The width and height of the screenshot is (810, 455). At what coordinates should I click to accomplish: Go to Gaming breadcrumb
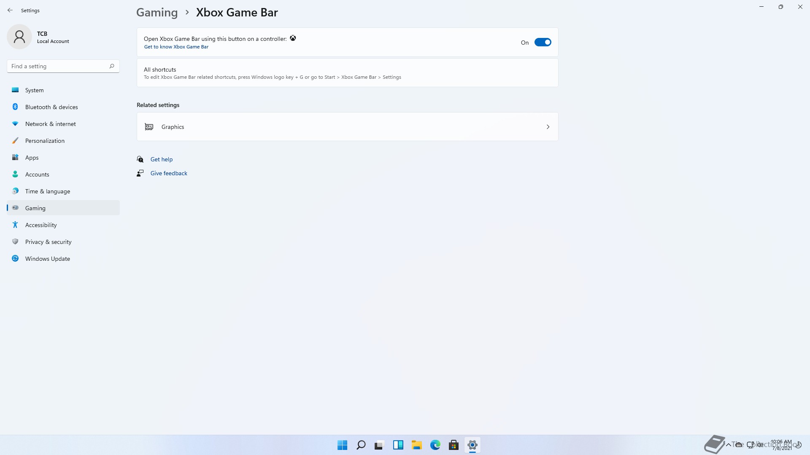tap(157, 12)
